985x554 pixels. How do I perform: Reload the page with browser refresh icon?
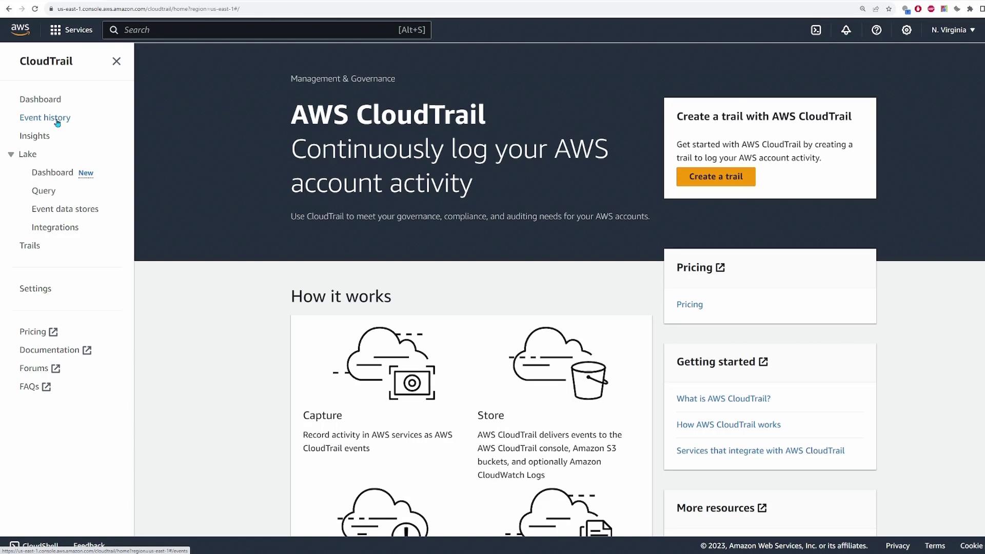tap(35, 9)
